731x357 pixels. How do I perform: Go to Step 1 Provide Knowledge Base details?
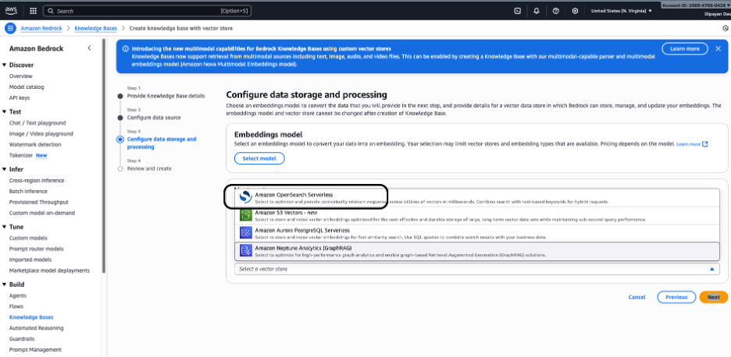click(x=166, y=96)
